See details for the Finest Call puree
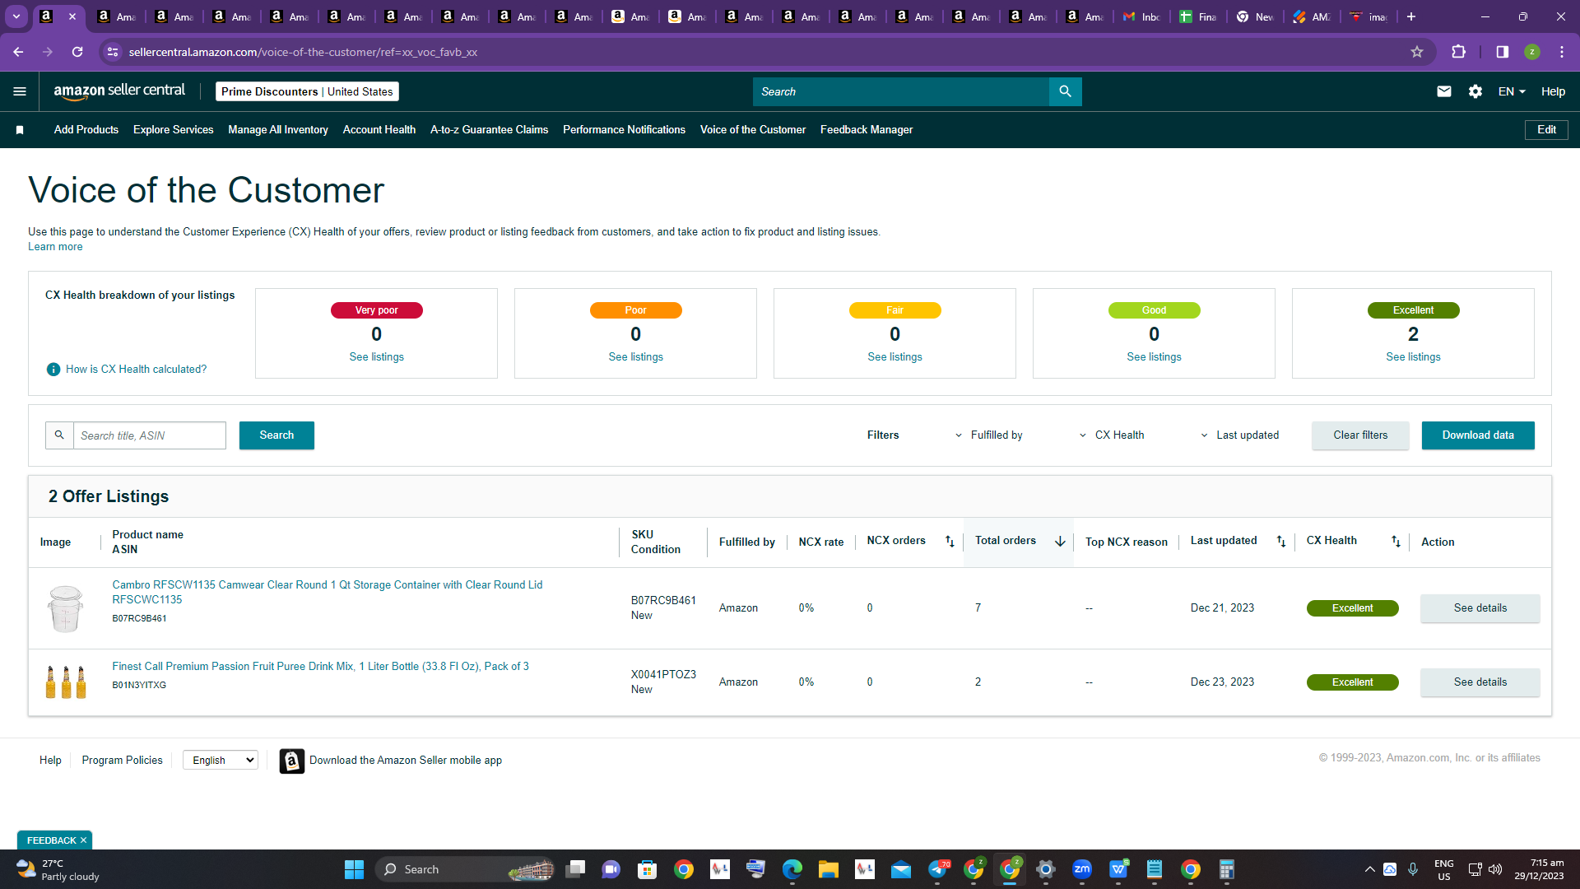Image resolution: width=1580 pixels, height=889 pixels. pyautogui.click(x=1480, y=682)
